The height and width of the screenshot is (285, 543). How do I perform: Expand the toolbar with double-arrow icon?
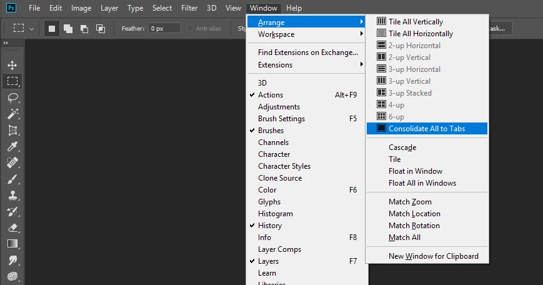tap(6, 43)
